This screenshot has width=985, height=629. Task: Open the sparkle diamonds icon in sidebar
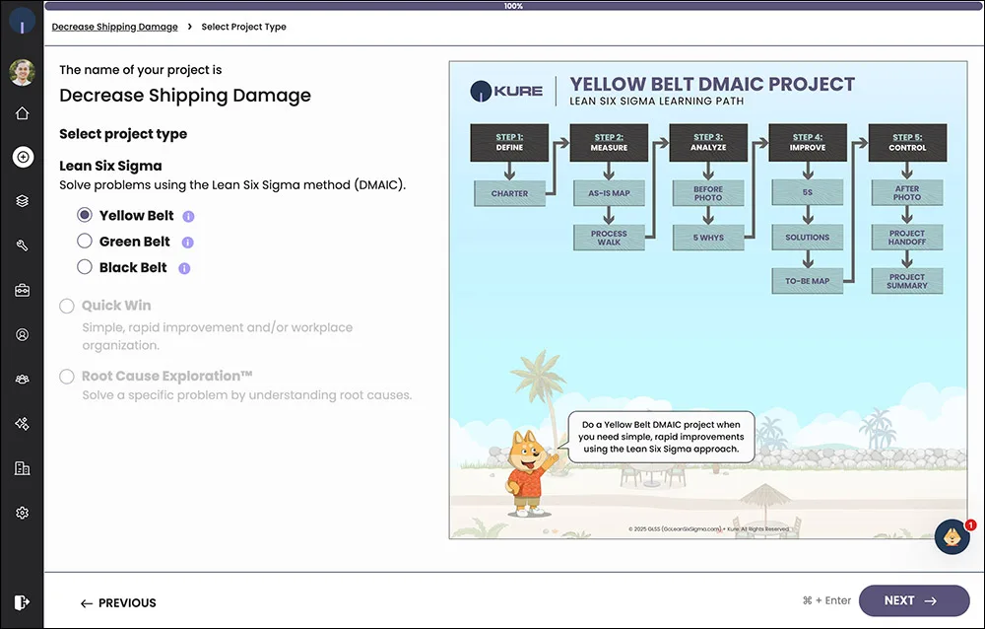[22, 423]
